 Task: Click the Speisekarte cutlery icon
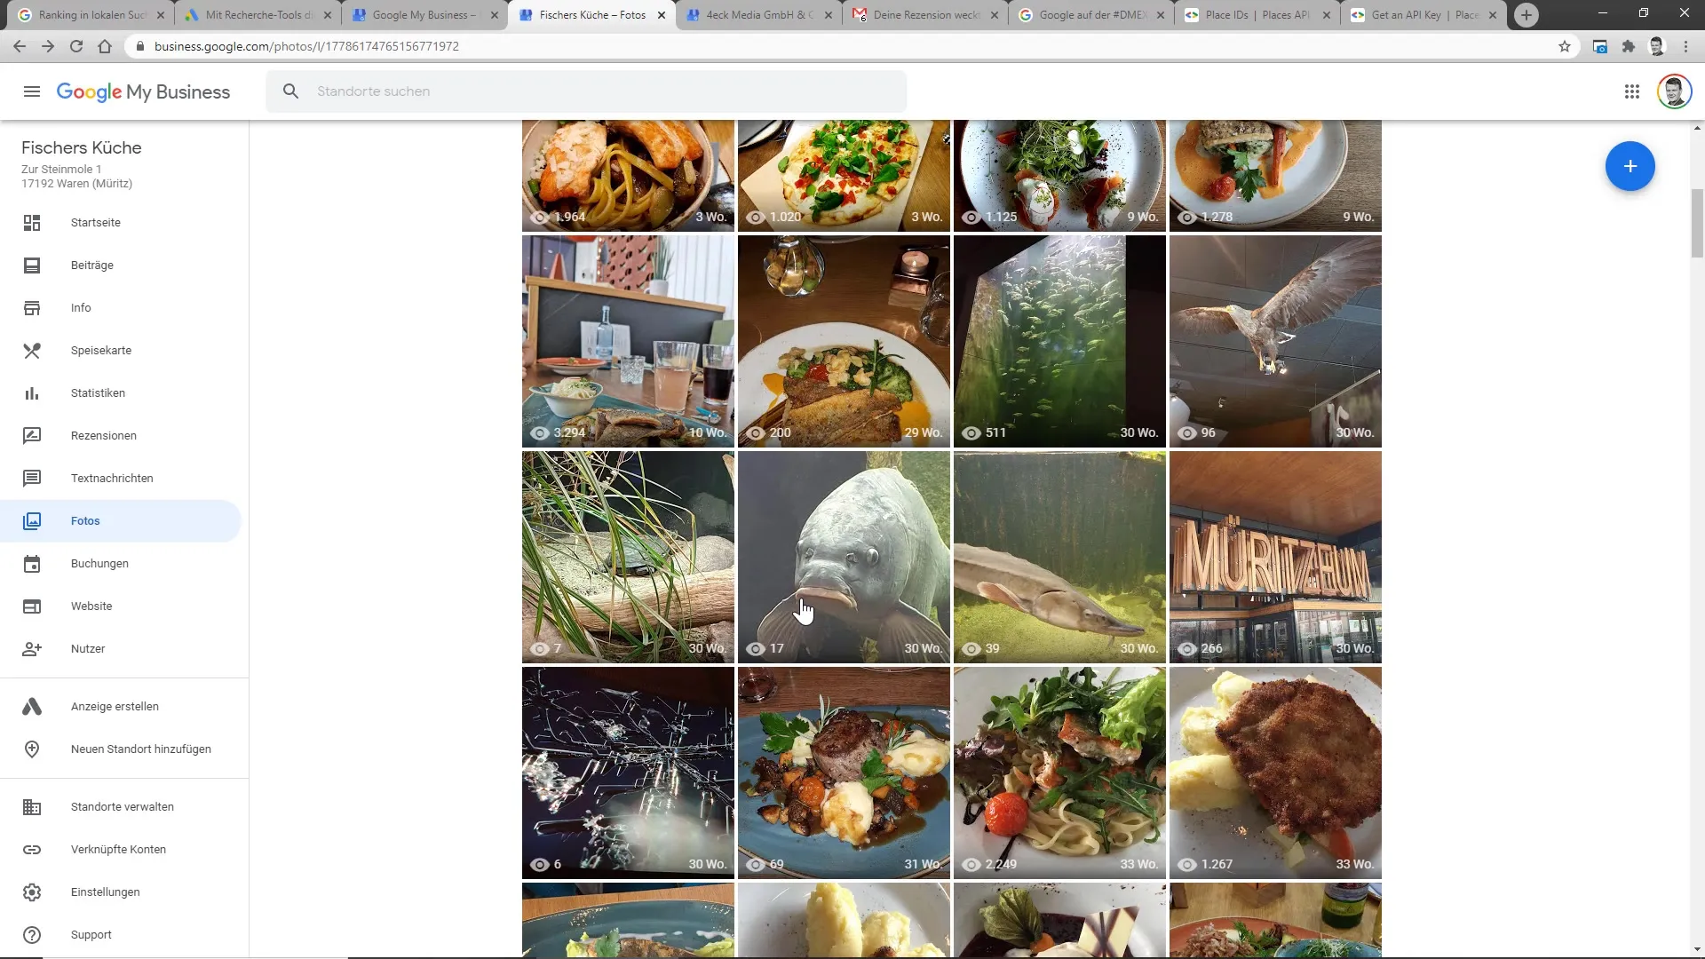(x=32, y=351)
